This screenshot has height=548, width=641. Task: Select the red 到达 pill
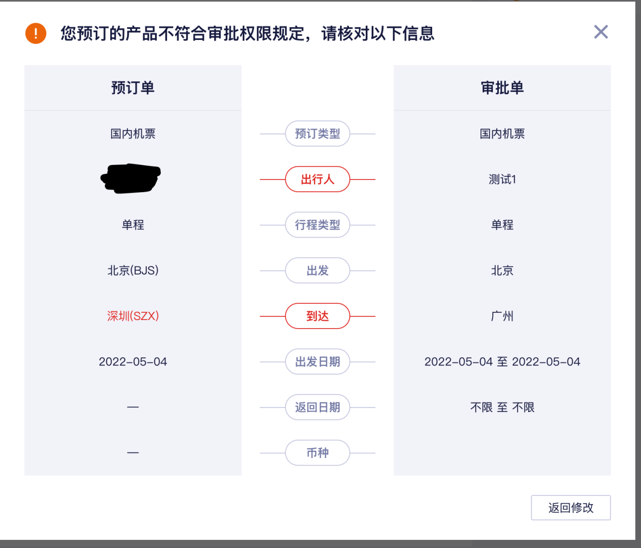(x=318, y=316)
